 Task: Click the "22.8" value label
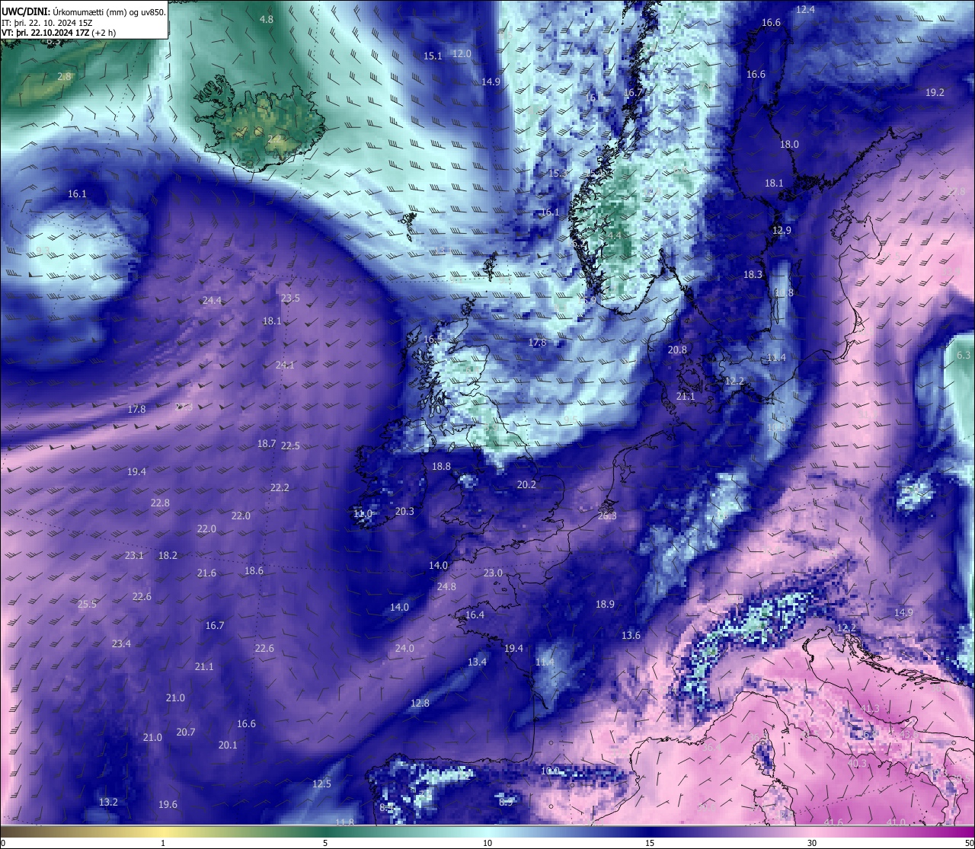(160, 503)
